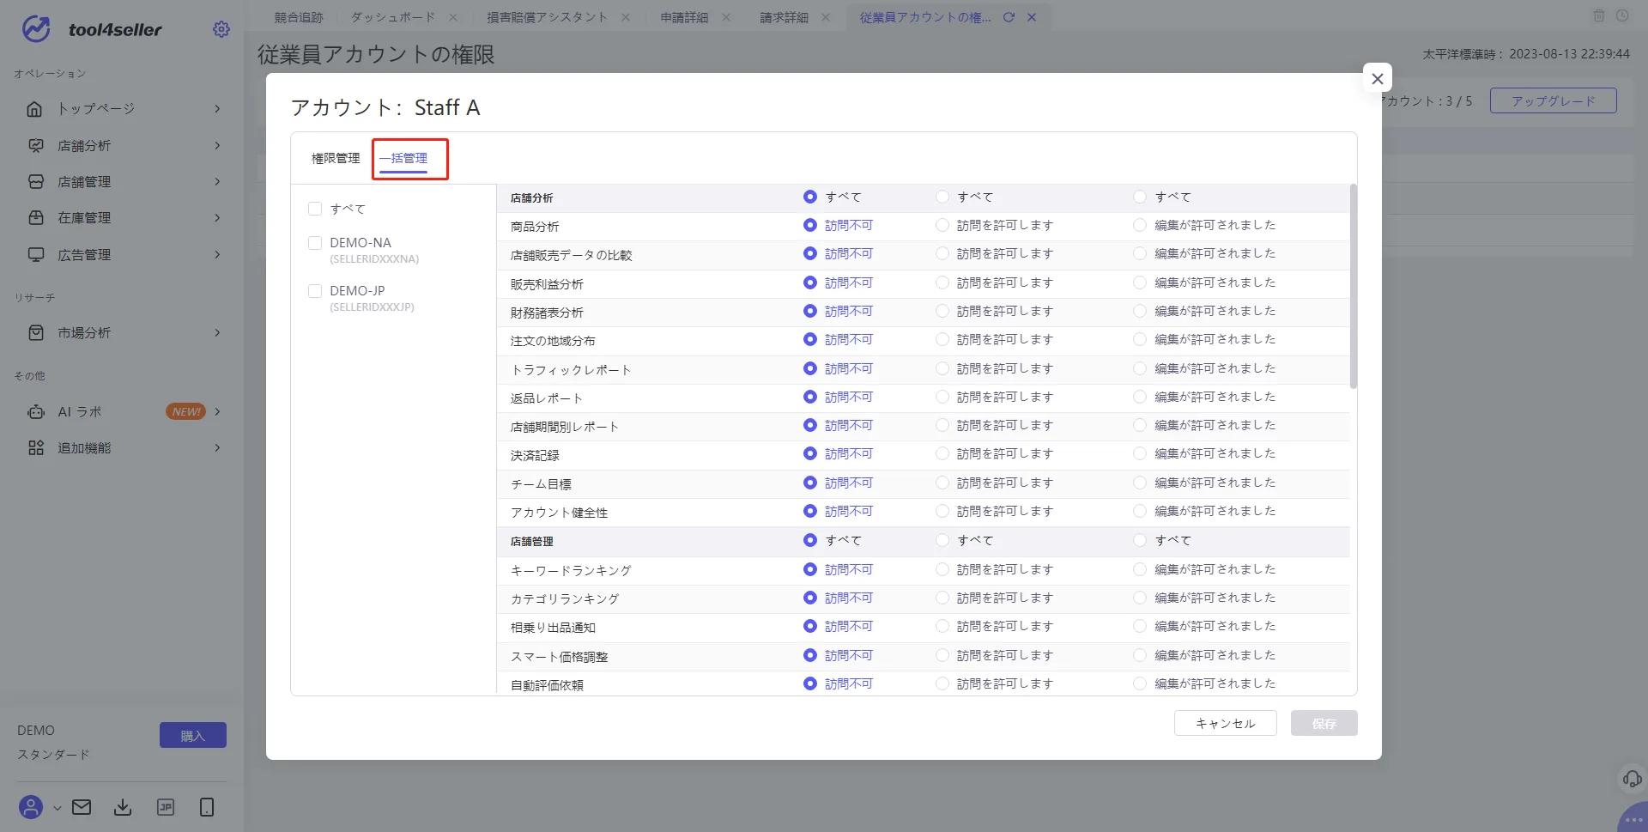
Task: Click the tool4seller logo icon
Action: click(x=36, y=29)
